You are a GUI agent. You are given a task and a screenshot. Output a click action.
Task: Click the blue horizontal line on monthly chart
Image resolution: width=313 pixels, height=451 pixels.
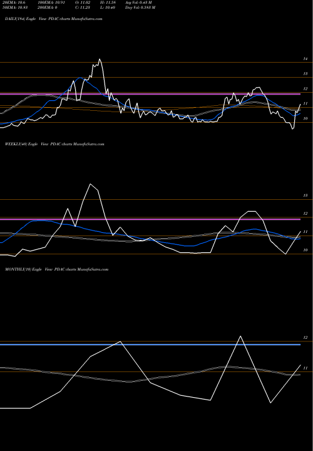150,345
